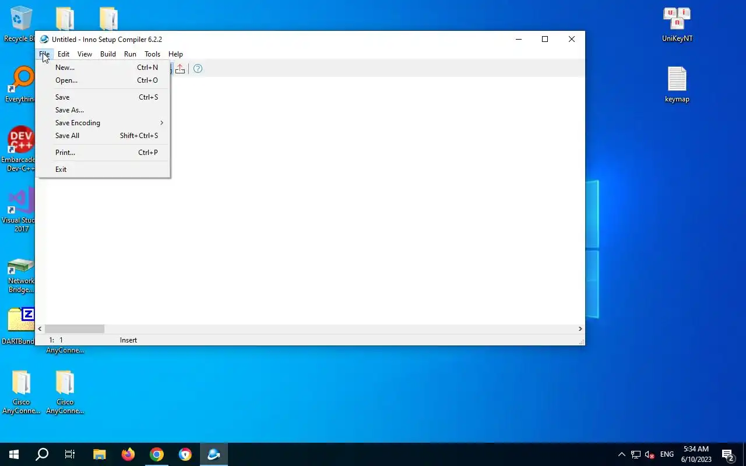This screenshot has width=746, height=466.
Task: Open the network status tray icon
Action: click(x=636, y=454)
